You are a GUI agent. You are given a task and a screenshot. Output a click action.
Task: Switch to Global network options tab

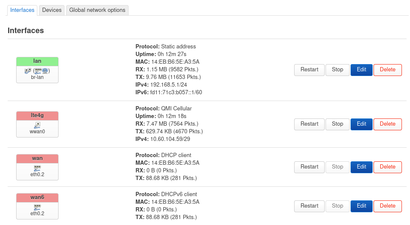tap(97, 10)
